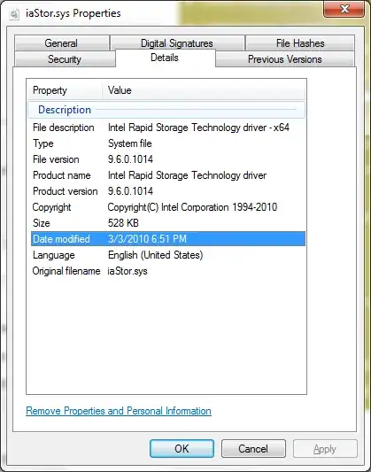
Task: Click the greyed-out Apply button
Action: 325,449
